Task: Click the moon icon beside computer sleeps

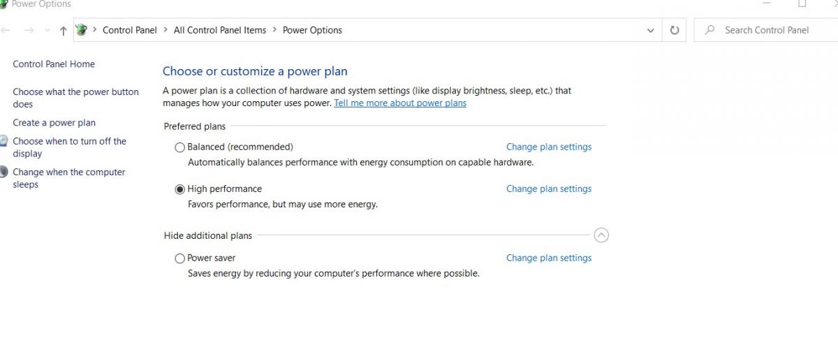Action: tap(3, 172)
